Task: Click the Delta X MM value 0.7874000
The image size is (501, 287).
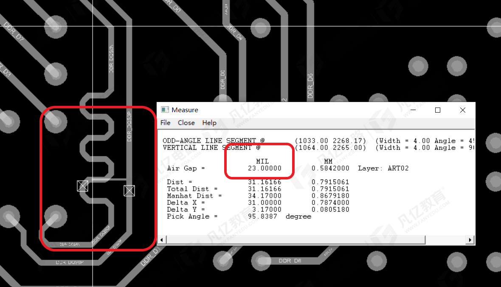Action: click(x=330, y=203)
